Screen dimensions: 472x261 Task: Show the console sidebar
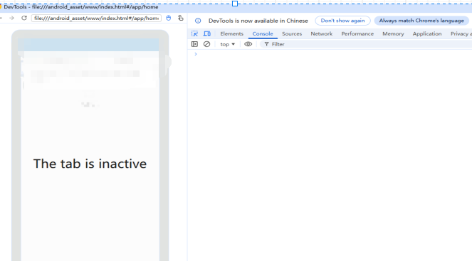tap(194, 44)
